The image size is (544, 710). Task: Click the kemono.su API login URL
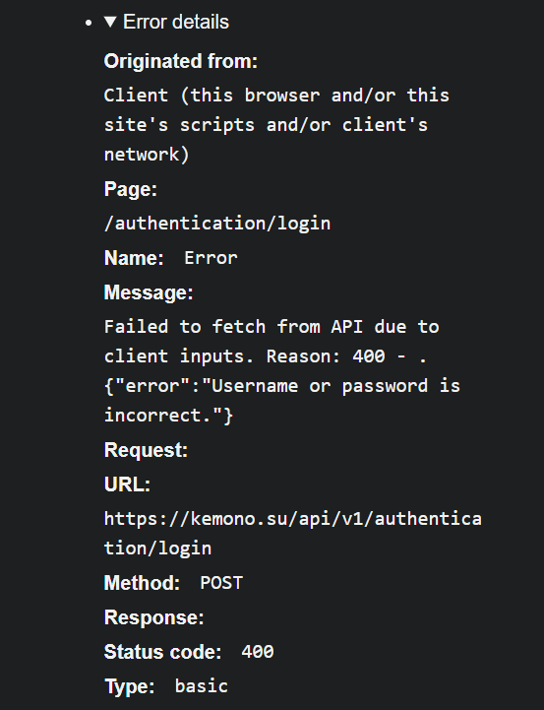(x=293, y=534)
